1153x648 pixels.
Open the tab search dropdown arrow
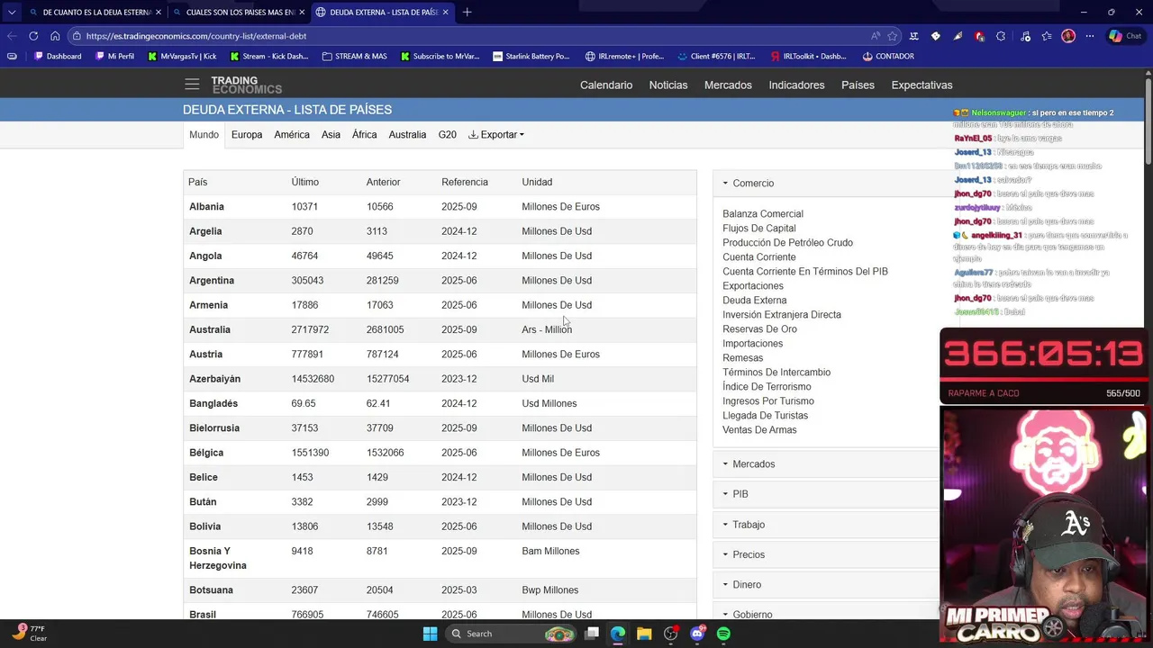tap(12, 12)
